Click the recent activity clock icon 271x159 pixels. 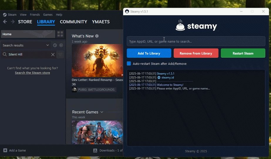[55, 45]
